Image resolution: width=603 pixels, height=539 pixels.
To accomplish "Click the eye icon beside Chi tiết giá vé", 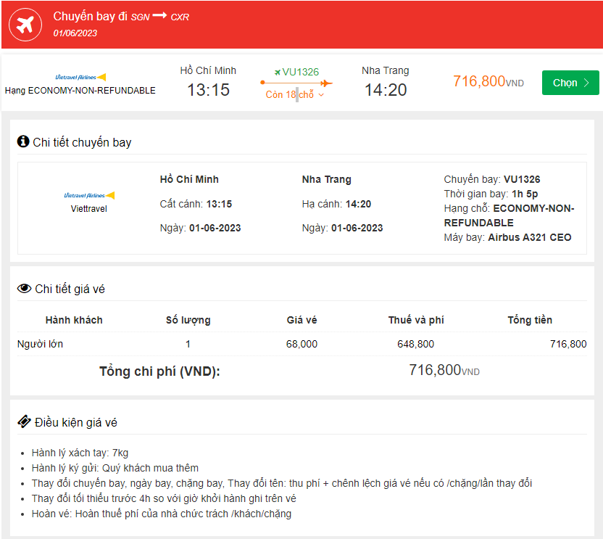I will [x=24, y=289].
